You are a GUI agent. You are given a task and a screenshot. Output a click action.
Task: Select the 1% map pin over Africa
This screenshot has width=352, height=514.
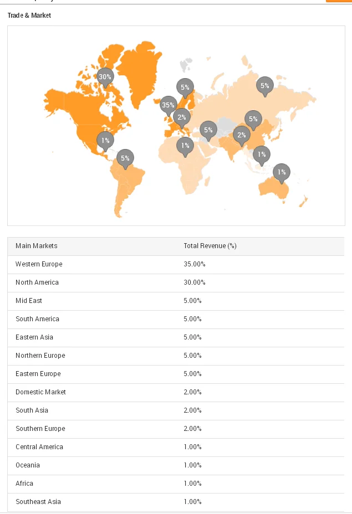pos(185,146)
